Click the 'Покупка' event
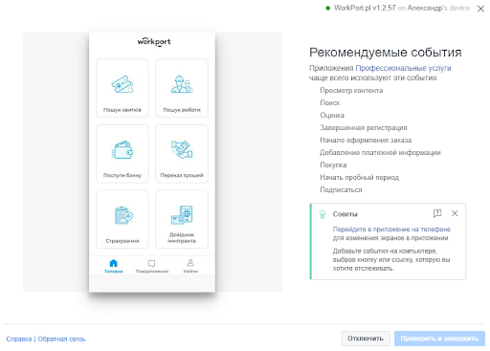 pyautogui.click(x=333, y=165)
